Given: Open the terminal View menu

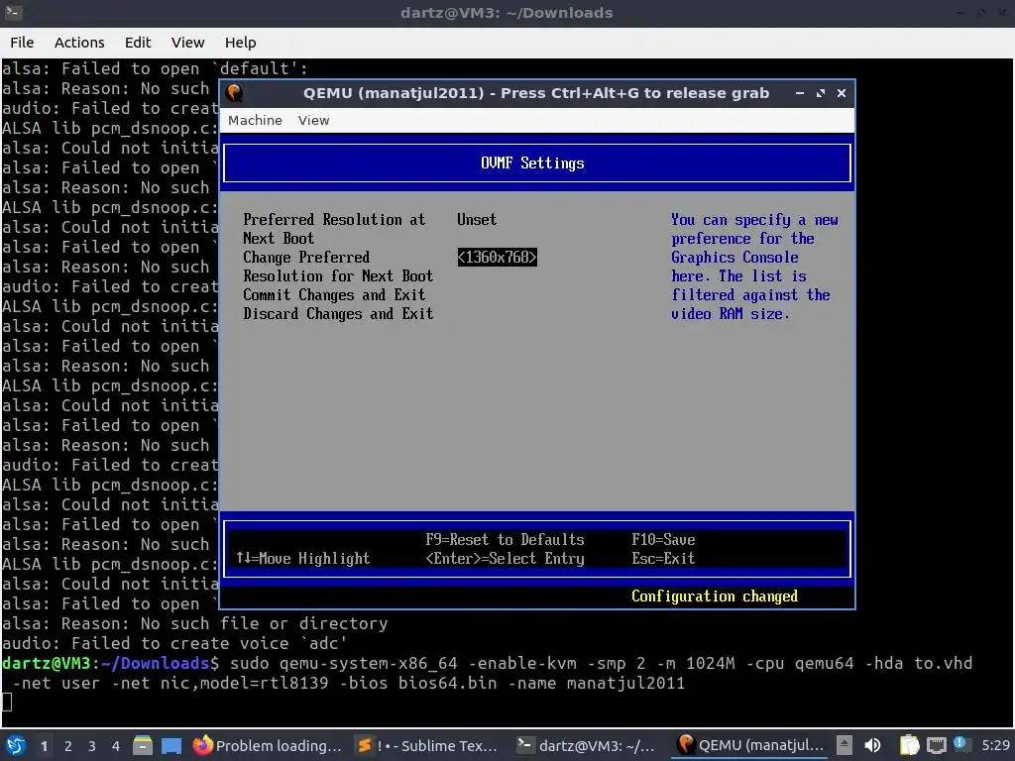Looking at the screenshot, I should (x=187, y=43).
